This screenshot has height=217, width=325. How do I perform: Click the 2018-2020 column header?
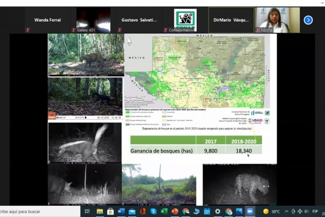tap(244, 141)
